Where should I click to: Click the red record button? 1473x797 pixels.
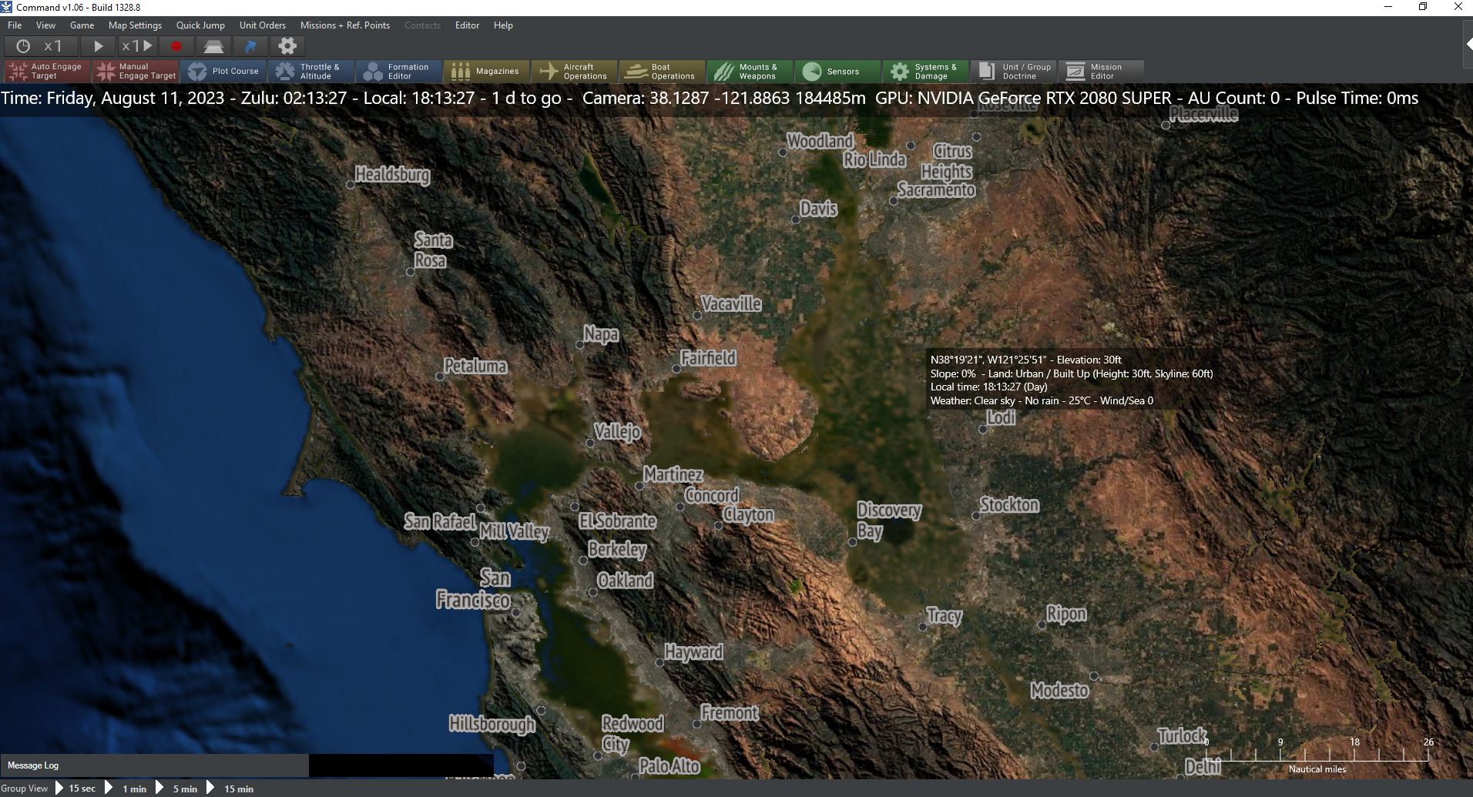pos(176,46)
